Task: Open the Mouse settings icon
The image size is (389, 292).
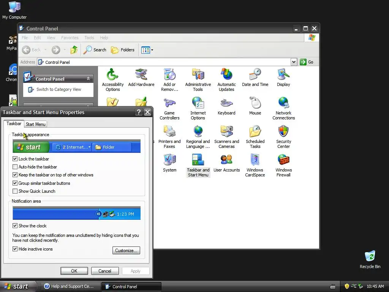Action: (x=255, y=106)
